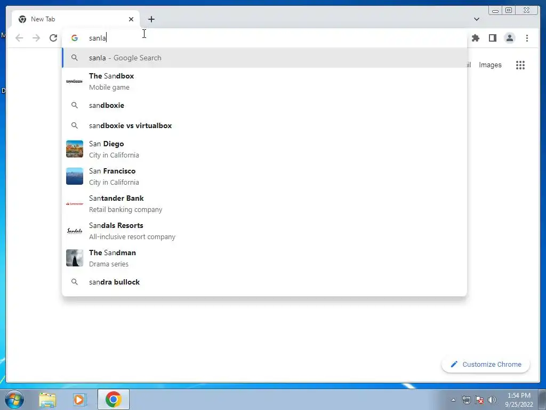Click search icon beside sandra bullock
Screen dimensions: 546x410
click(x=75, y=282)
